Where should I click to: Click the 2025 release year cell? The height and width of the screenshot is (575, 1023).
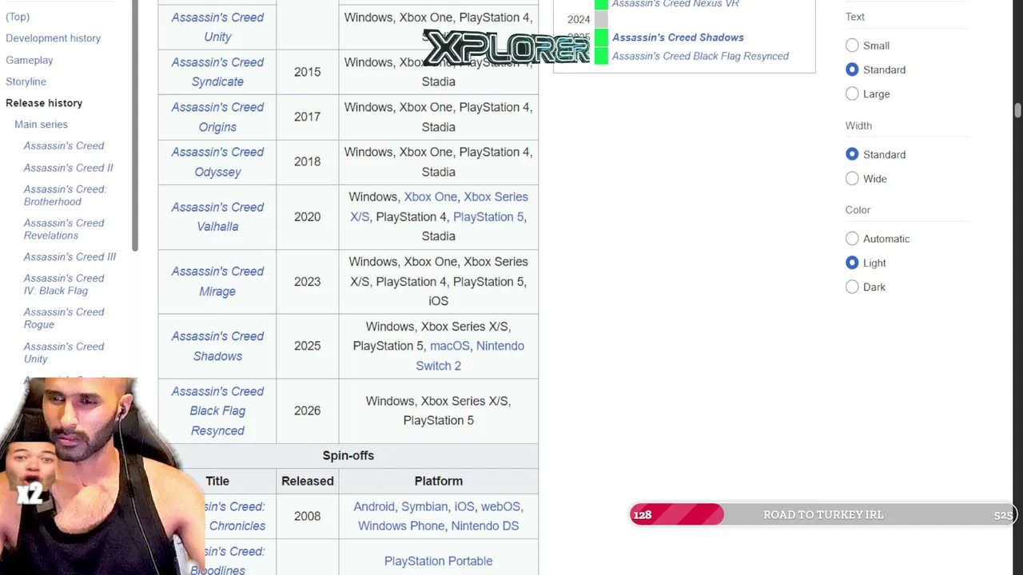[x=308, y=346]
